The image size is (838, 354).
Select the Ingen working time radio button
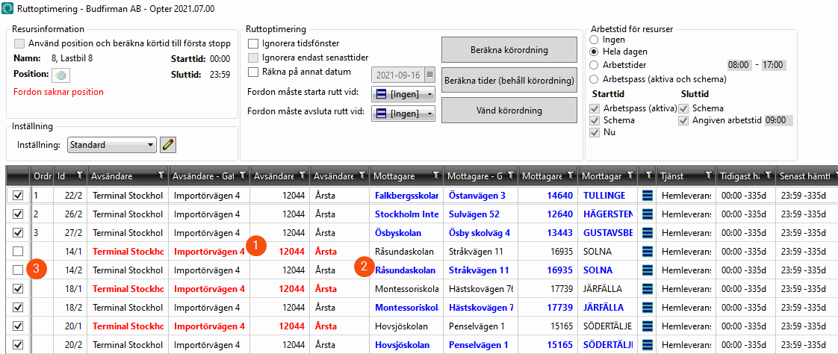(x=594, y=39)
